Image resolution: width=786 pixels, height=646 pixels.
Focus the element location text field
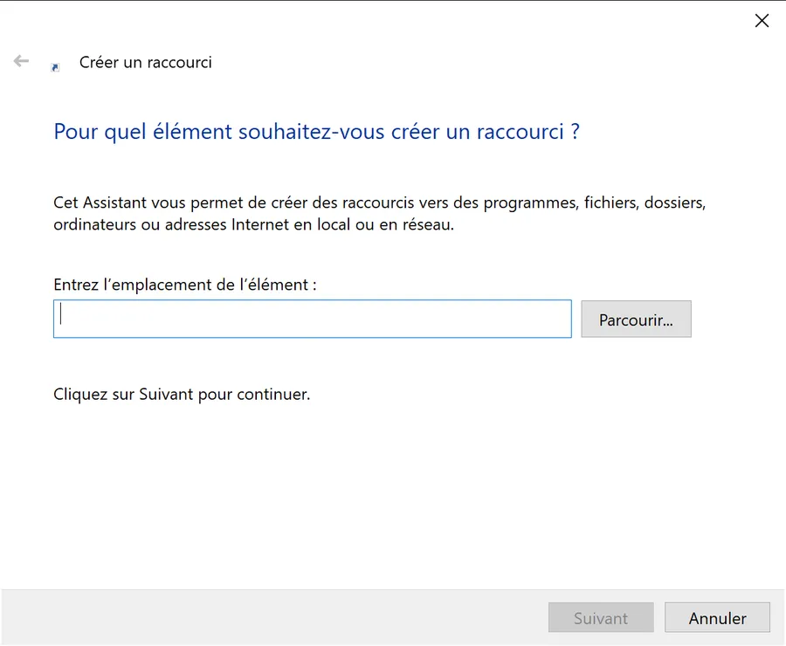(313, 319)
